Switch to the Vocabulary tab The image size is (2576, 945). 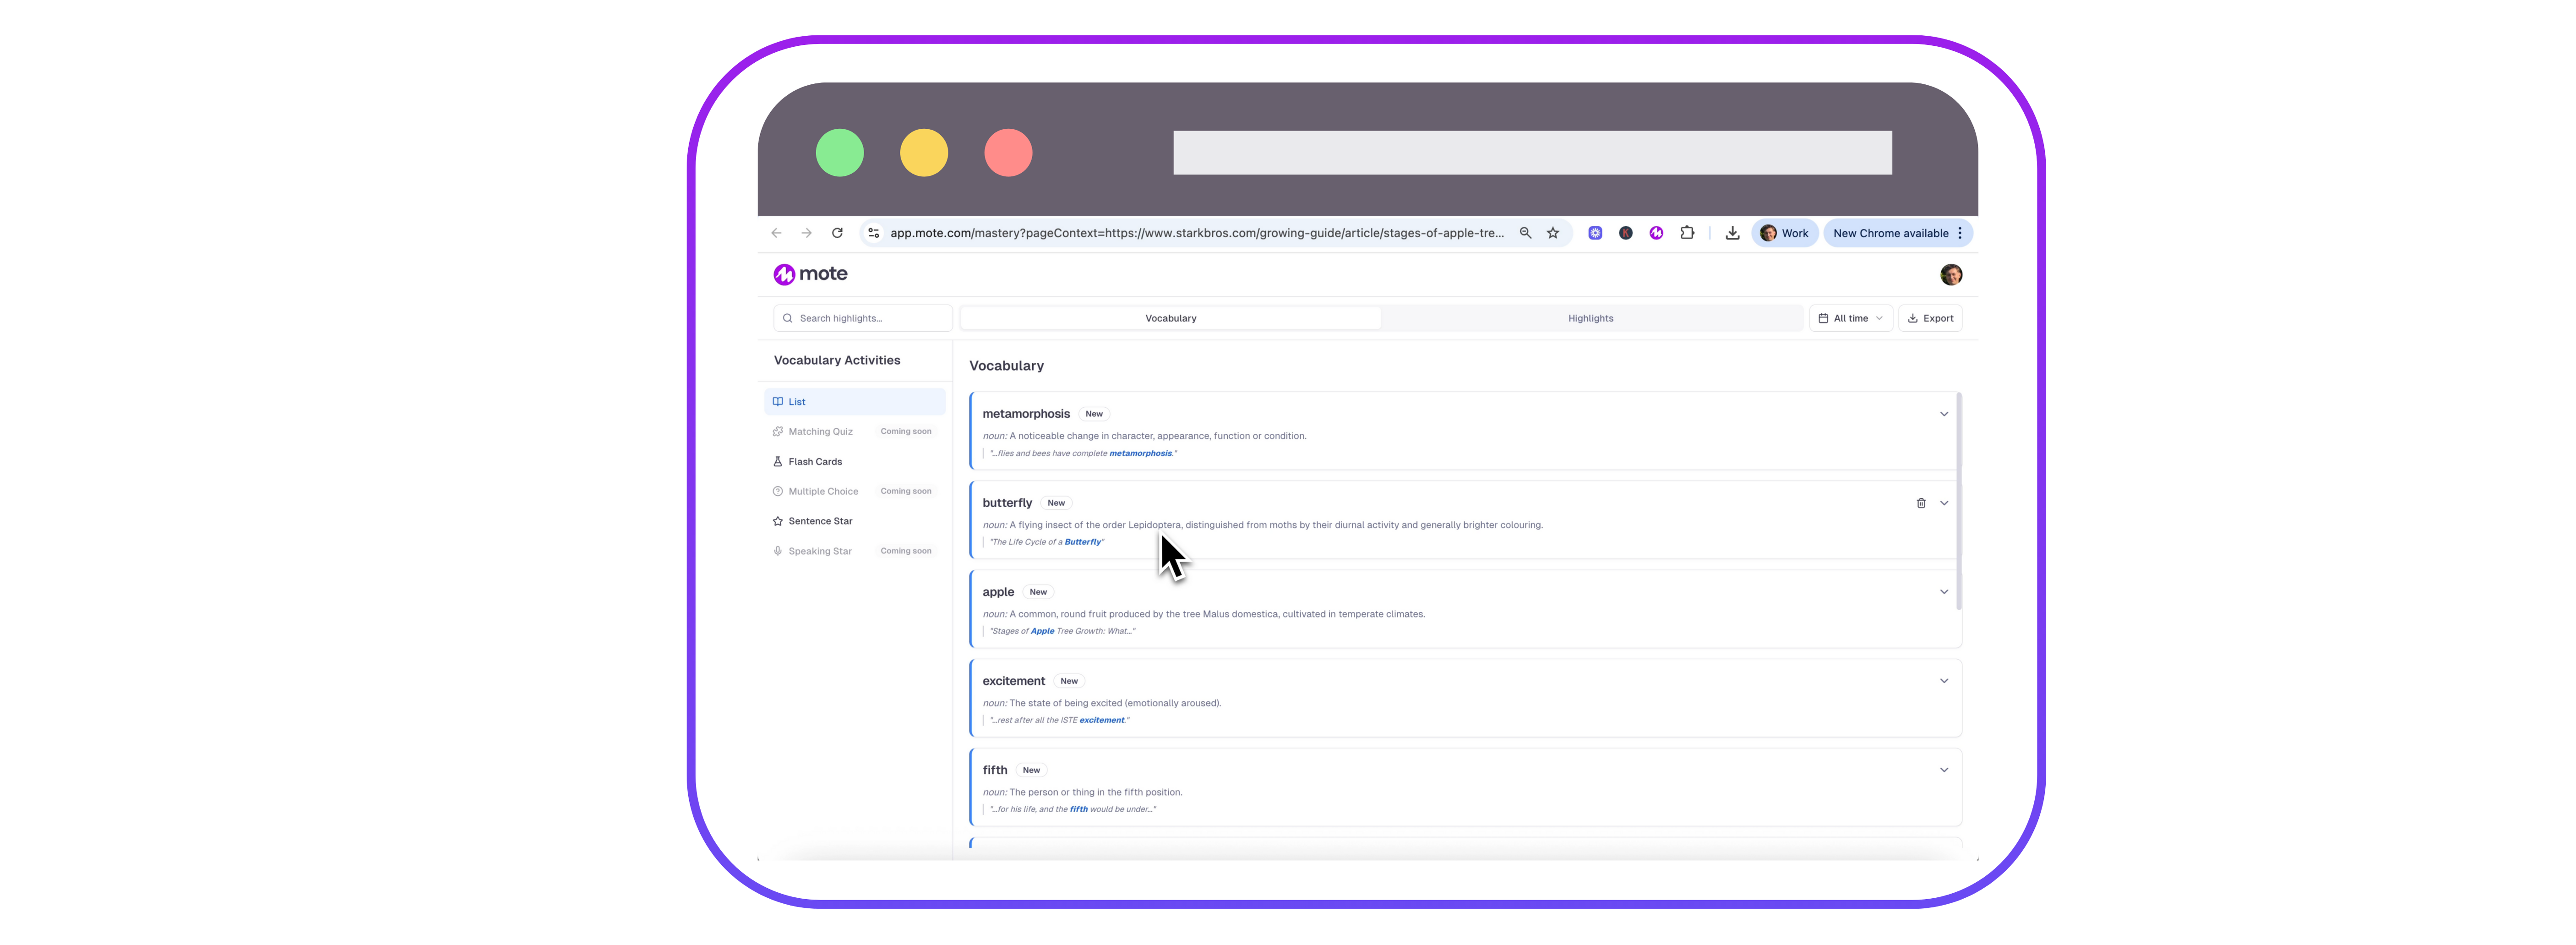1170,318
